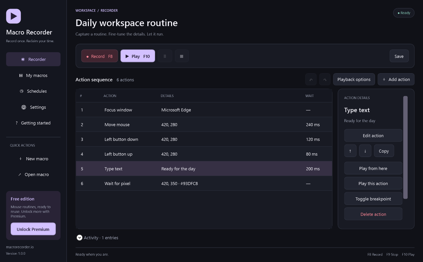The height and width of the screenshot is (262, 423).
Task: Select the Wait for pixel row
Action: (x=204, y=183)
